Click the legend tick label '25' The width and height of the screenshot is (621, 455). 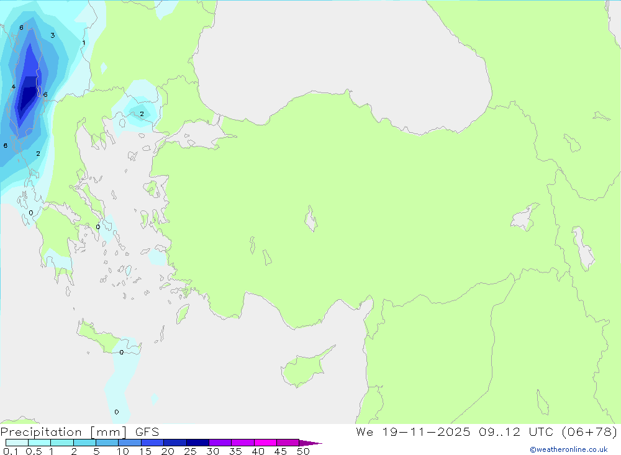tap(191, 451)
